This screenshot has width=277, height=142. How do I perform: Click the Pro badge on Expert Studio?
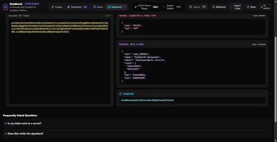tap(179, 7)
